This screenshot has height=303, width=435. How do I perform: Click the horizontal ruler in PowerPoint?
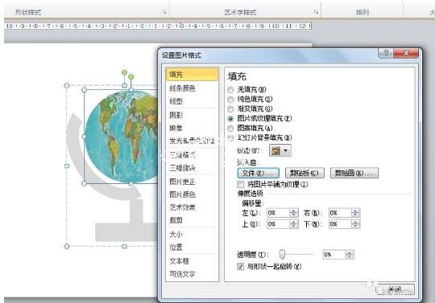[158, 26]
